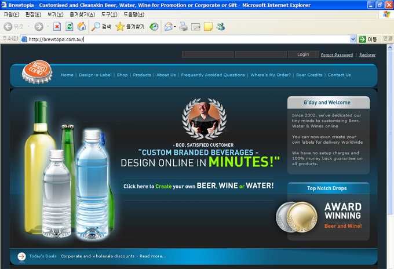Open Search with magnifier icon
Image resolution: width=394 pixels, height=269 pixels.
[x=101, y=27]
